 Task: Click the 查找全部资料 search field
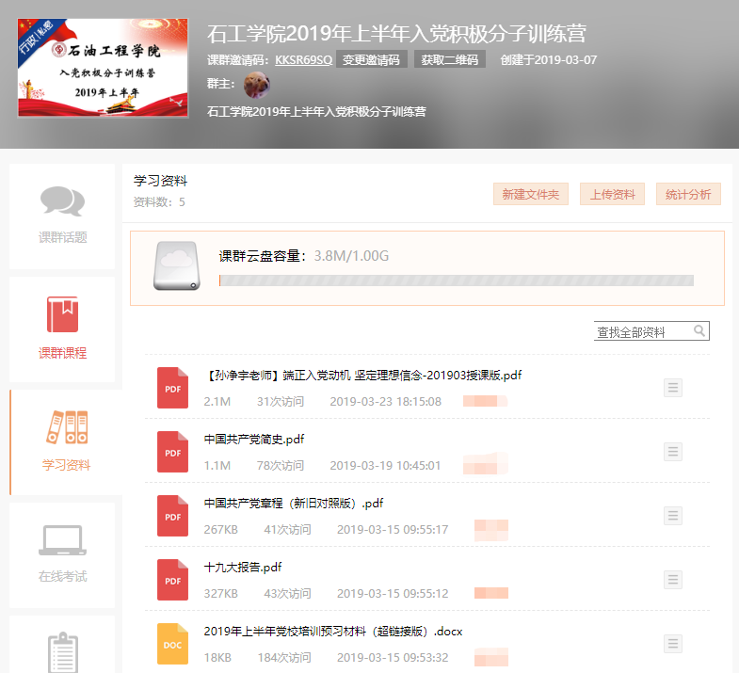point(643,331)
